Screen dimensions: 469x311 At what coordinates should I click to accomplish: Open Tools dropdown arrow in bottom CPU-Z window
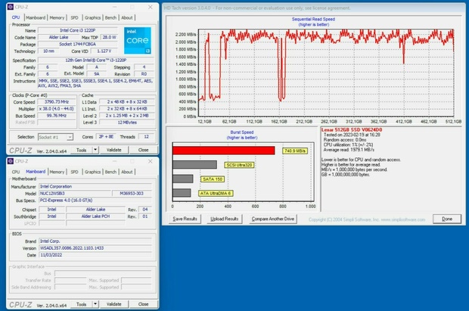[x=95, y=304]
